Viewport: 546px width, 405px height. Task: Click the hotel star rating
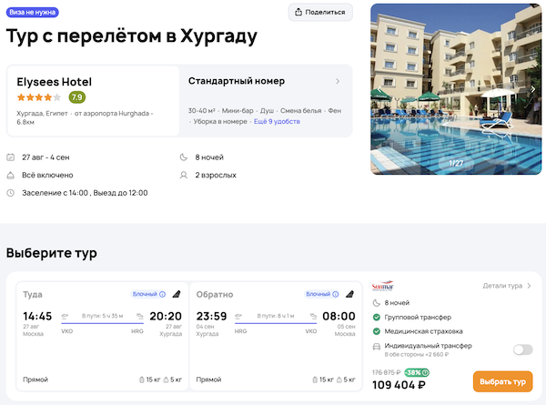click(x=38, y=97)
